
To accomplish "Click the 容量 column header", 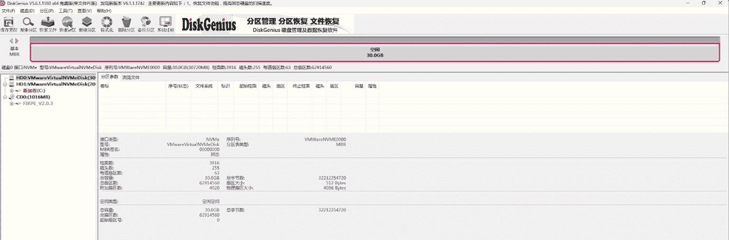I will click(x=359, y=86).
